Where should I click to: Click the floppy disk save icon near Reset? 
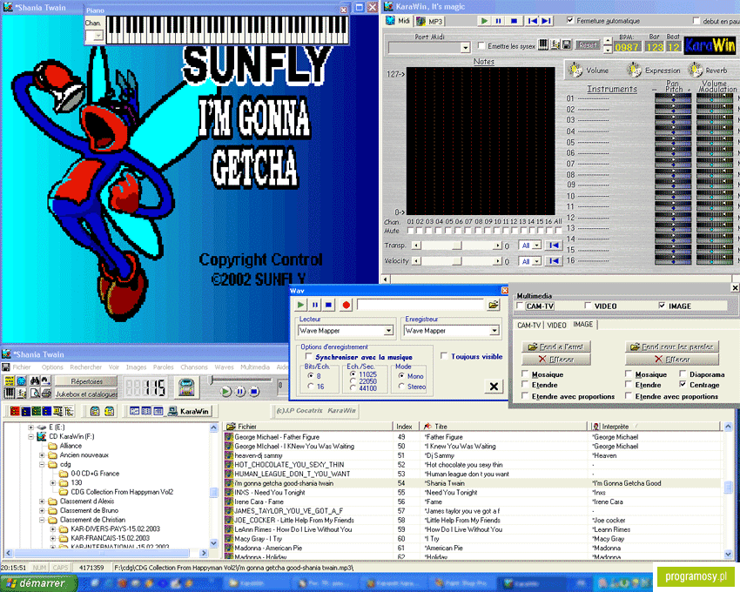pyautogui.click(x=567, y=44)
